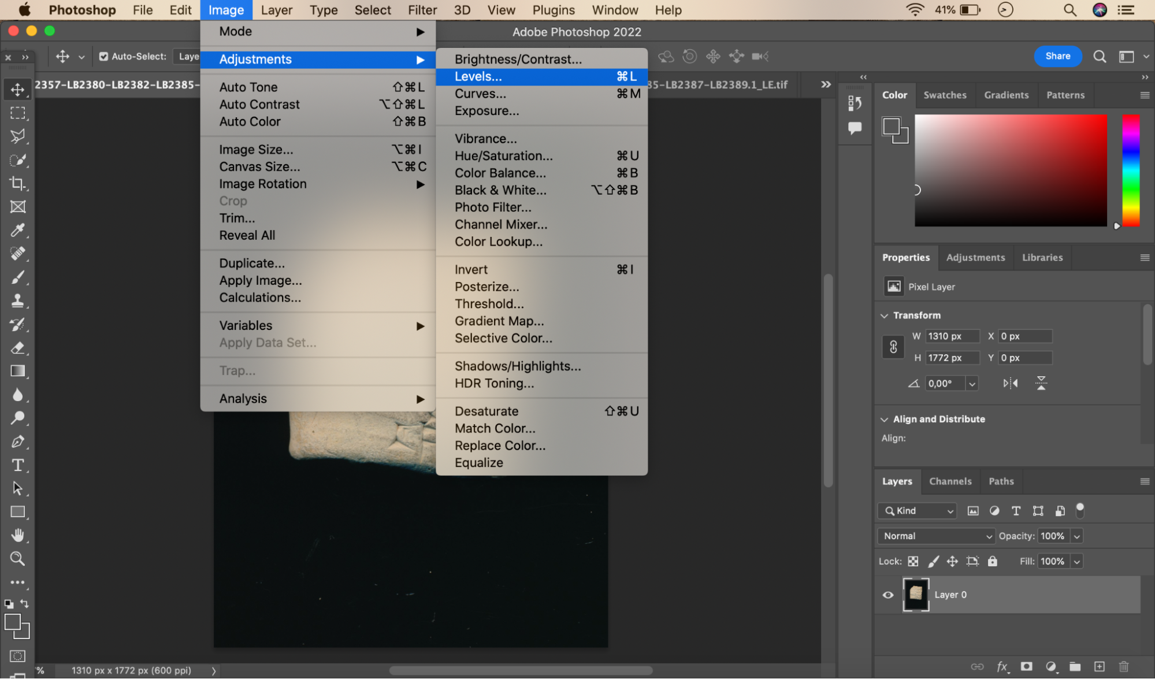Flip horizontally in Transform properties
Image resolution: width=1155 pixels, height=679 pixels.
coord(1010,383)
